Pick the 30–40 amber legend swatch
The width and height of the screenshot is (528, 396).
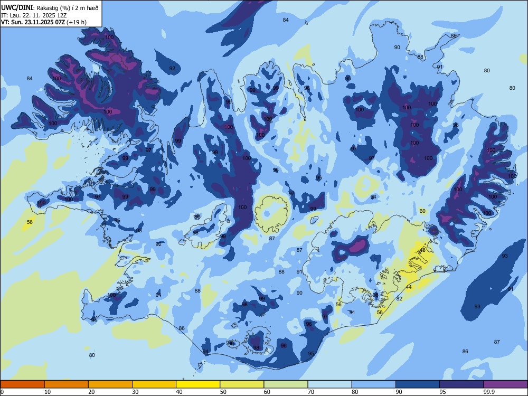(154, 384)
